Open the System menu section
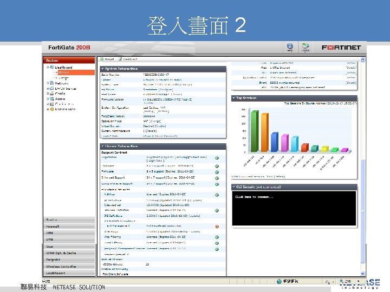 pos(69,60)
